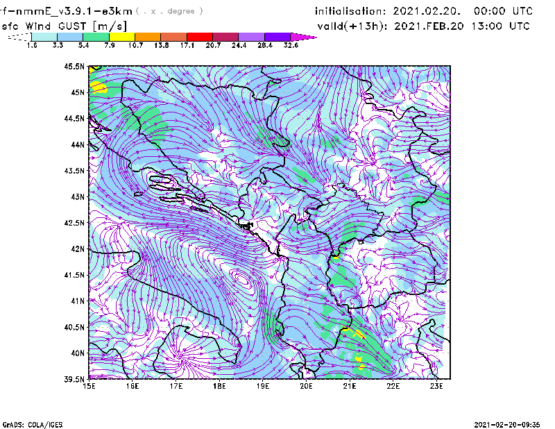This screenshot has width=555, height=429.
Task: Click the 42.5N latitude label
Action: click(x=74, y=223)
